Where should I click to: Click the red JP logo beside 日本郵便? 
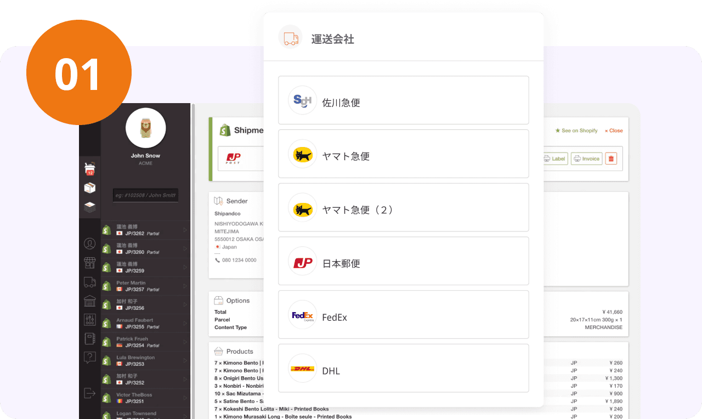click(x=303, y=261)
